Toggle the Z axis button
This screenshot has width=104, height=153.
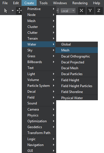click(99, 11)
